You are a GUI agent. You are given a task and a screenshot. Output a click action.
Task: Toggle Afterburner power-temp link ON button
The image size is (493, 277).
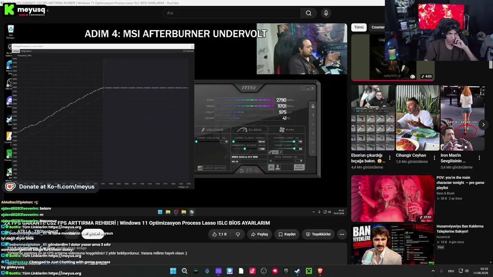(275, 152)
